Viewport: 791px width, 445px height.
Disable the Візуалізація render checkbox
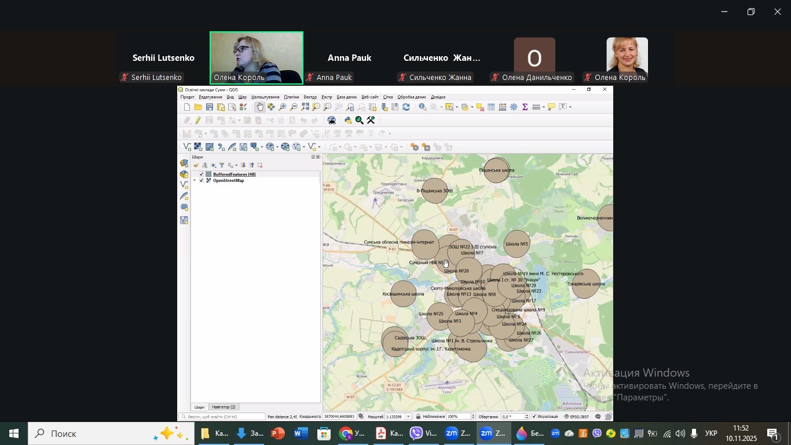tap(534, 417)
